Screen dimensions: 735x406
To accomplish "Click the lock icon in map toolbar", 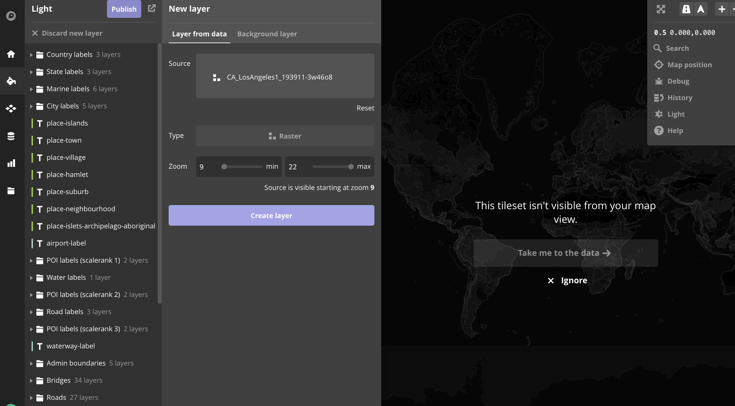I will (x=686, y=9).
